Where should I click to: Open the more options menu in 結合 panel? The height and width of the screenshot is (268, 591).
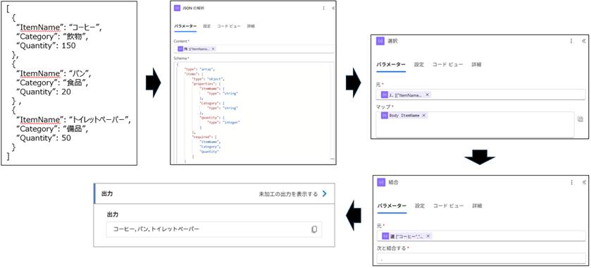(571, 183)
